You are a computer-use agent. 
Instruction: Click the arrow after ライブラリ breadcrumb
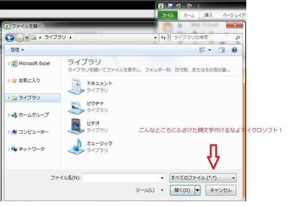(x=71, y=38)
